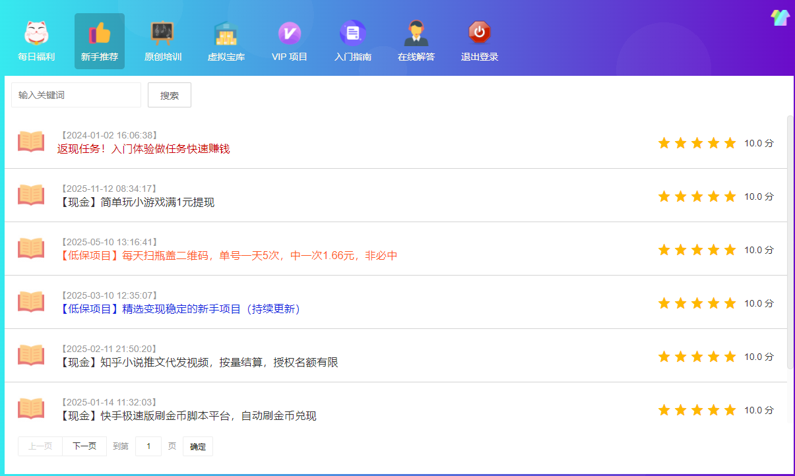Click the warehouse 虚拟宝库 icon

coord(226,33)
